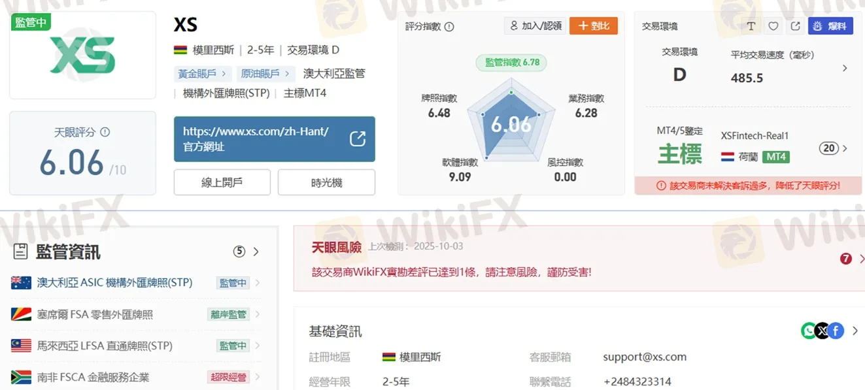The width and height of the screenshot is (865, 390).
Task: Click the 監管資訊 document icon
Action: click(x=20, y=252)
